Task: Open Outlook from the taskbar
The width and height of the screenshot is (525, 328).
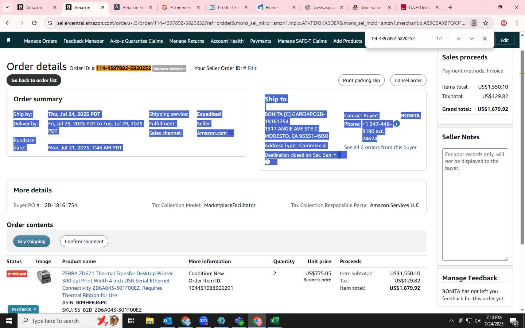Action: coord(168,321)
